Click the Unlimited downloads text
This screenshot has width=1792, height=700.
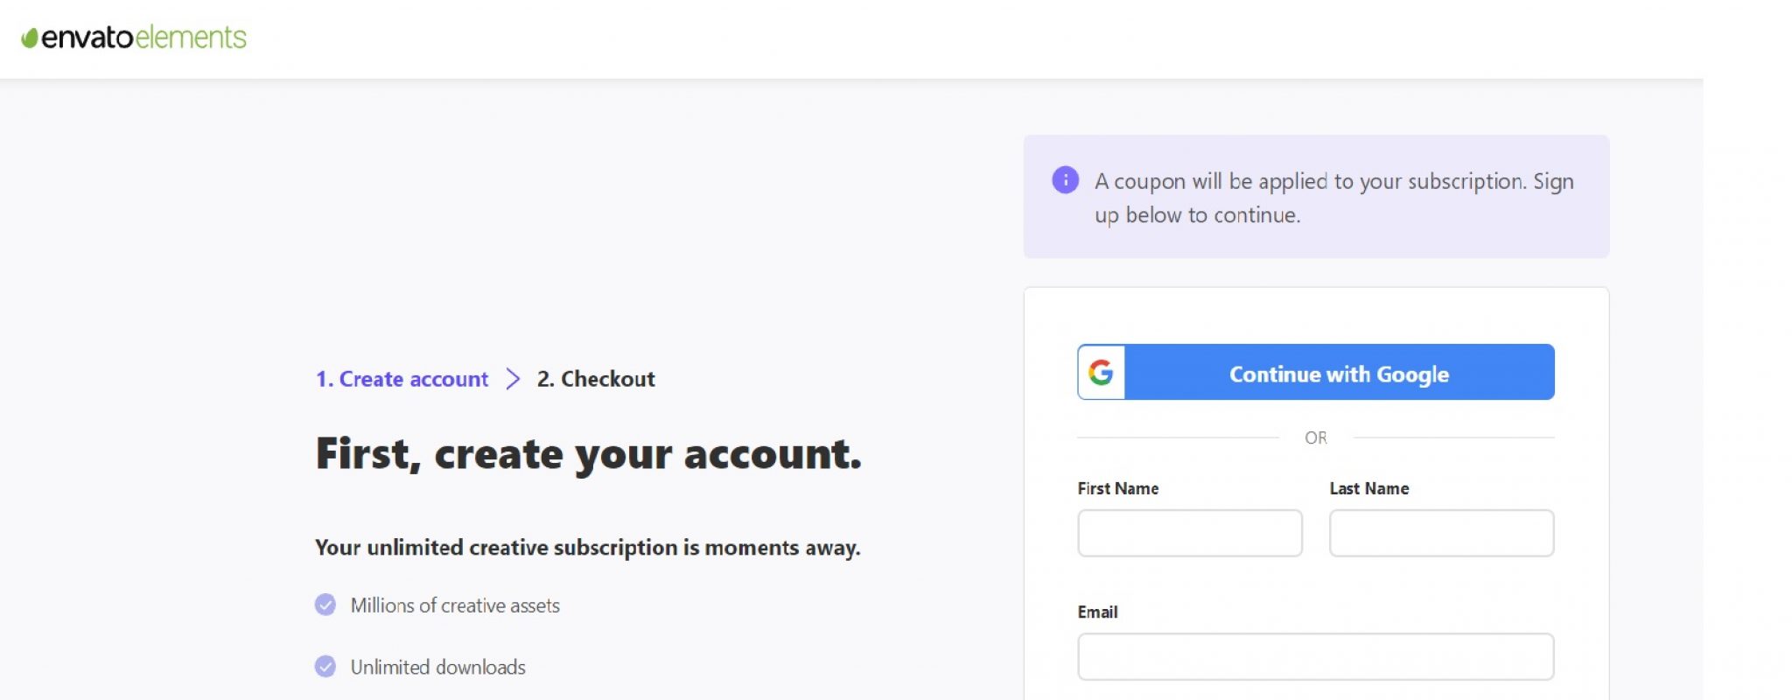(x=438, y=667)
